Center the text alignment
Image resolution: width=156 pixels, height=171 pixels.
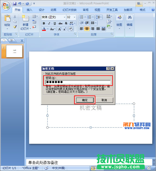(x=87, y=29)
